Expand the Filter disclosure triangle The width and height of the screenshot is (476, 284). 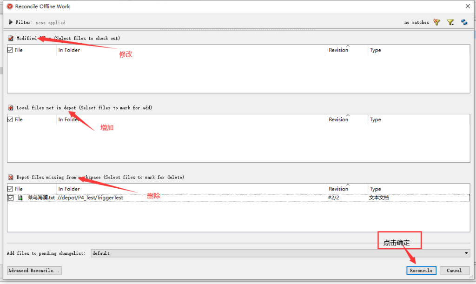pyautogui.click(x=11, y=22)
